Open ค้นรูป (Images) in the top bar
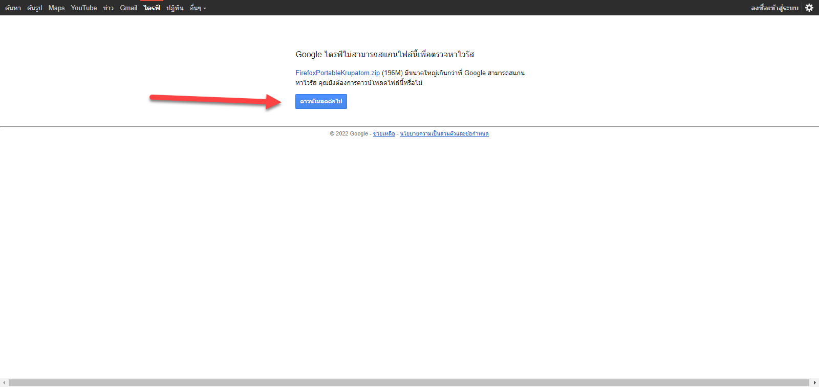Image resolution: width=819 pixels, height=387 pixels. point(35,8)
